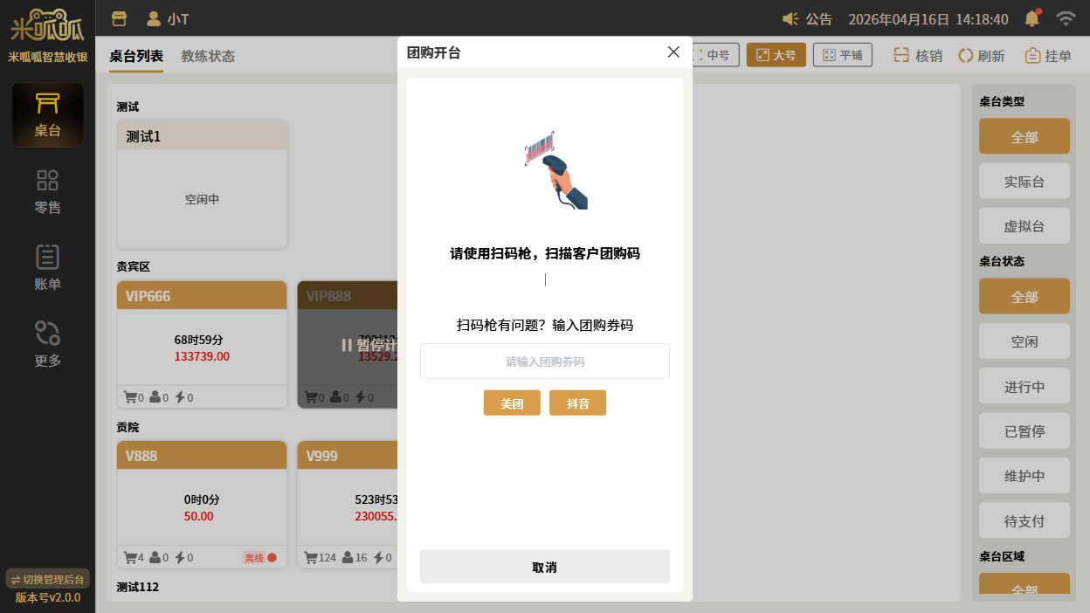1090x613 pixels.
Task: Switch to 教练状态 tab
Action: coord(208,56)
